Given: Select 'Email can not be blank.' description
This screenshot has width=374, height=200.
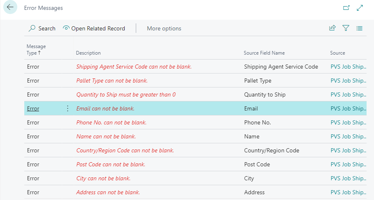Looking at the screenshot, I should [x=105, y=108].
